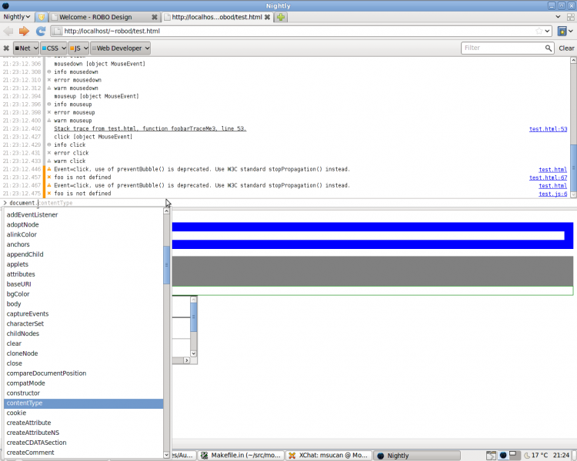The image size is (577, 461).
Task: Select childNodes from autocomplete list
Action: coord(84,333)
